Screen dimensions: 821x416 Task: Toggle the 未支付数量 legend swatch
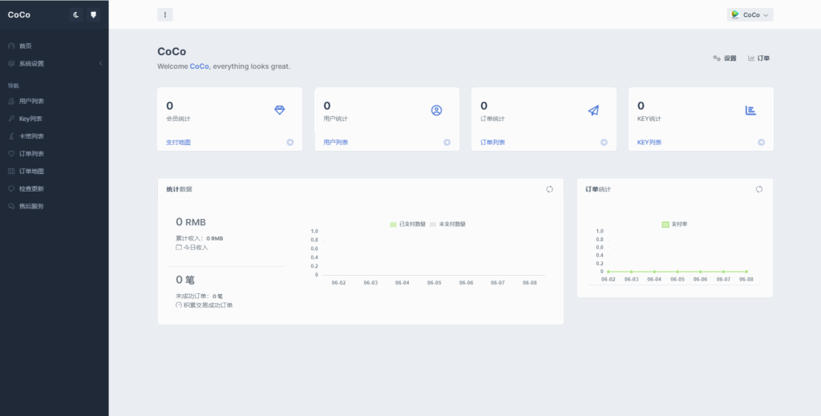(x=433, y=224)
